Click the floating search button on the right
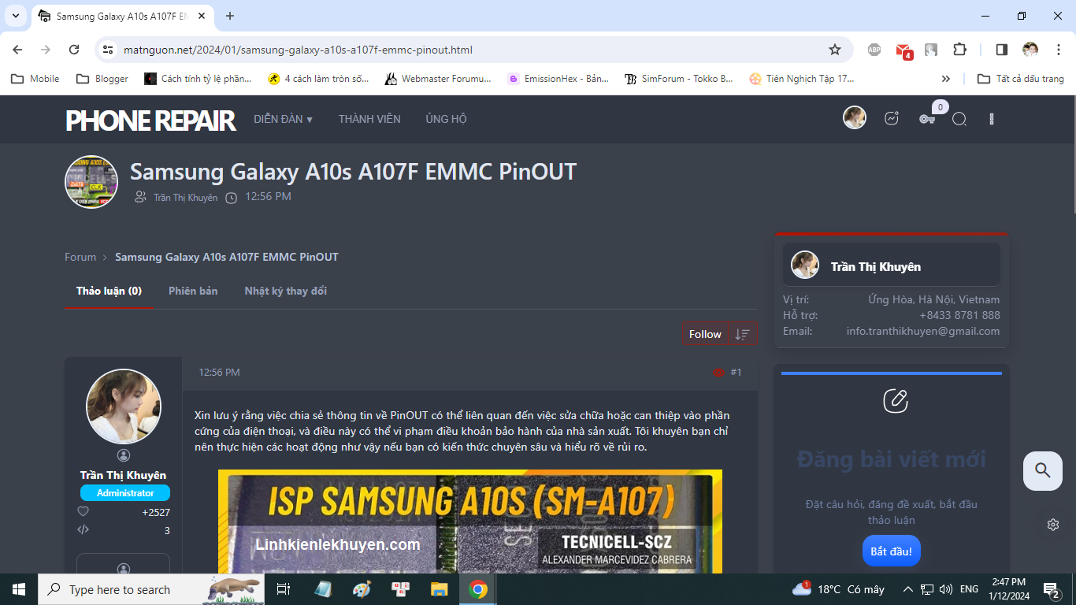Screen dimensions: 1076x605 [x=1043, y=471]
